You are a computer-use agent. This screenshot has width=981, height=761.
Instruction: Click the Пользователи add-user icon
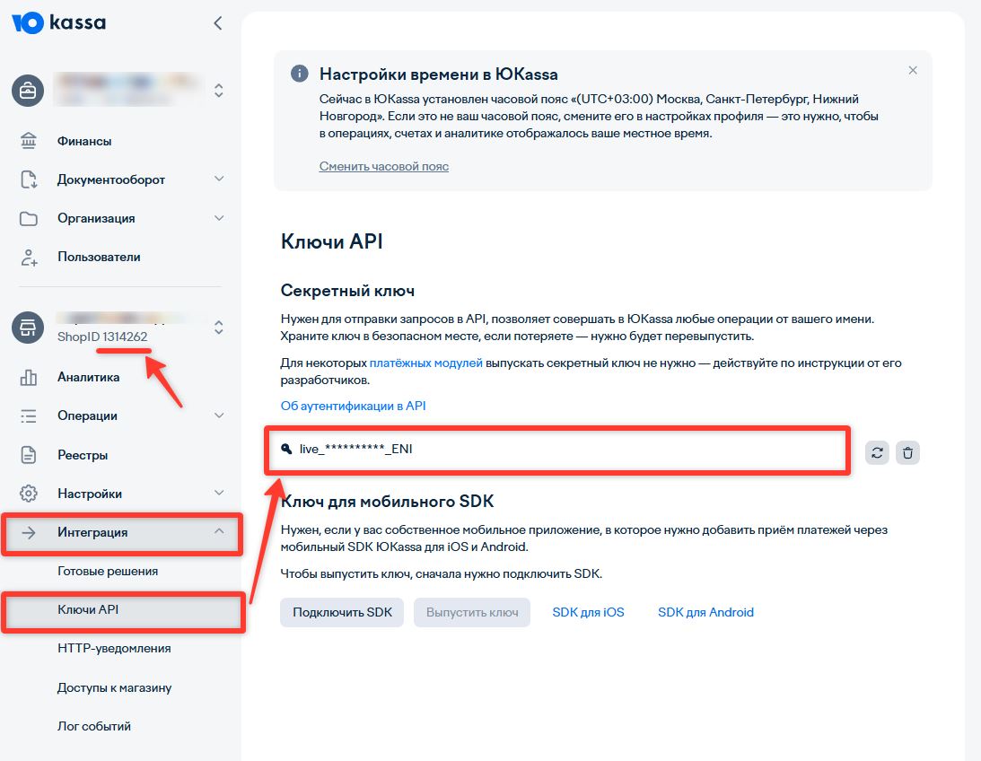(x=29, y=257)
